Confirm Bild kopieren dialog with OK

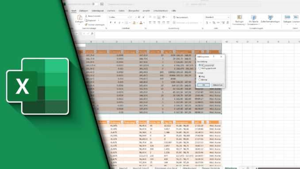click(x=204, y=85)
